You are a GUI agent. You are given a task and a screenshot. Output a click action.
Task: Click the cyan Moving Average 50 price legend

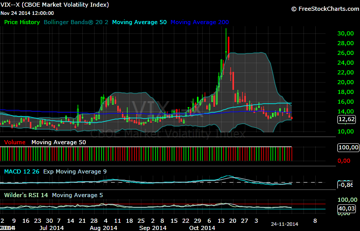[139, 22]
